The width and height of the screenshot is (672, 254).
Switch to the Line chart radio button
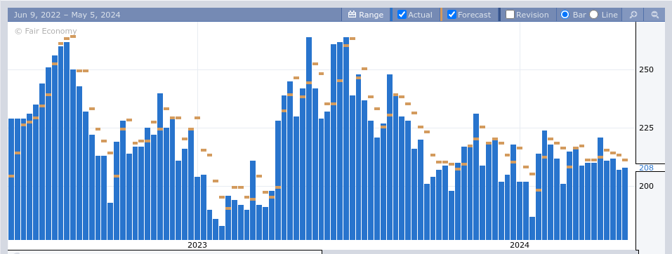(593, 15)
